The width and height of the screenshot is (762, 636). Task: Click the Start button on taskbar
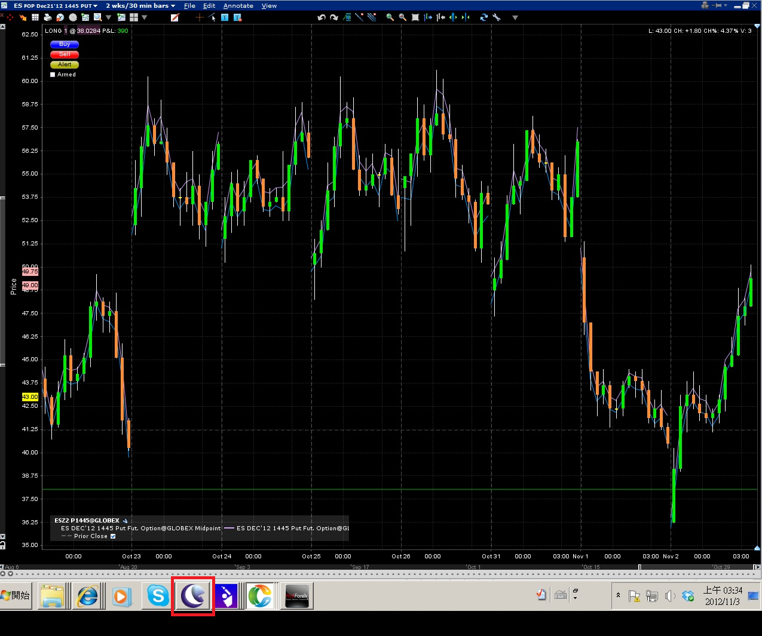[x=16, y=595]
